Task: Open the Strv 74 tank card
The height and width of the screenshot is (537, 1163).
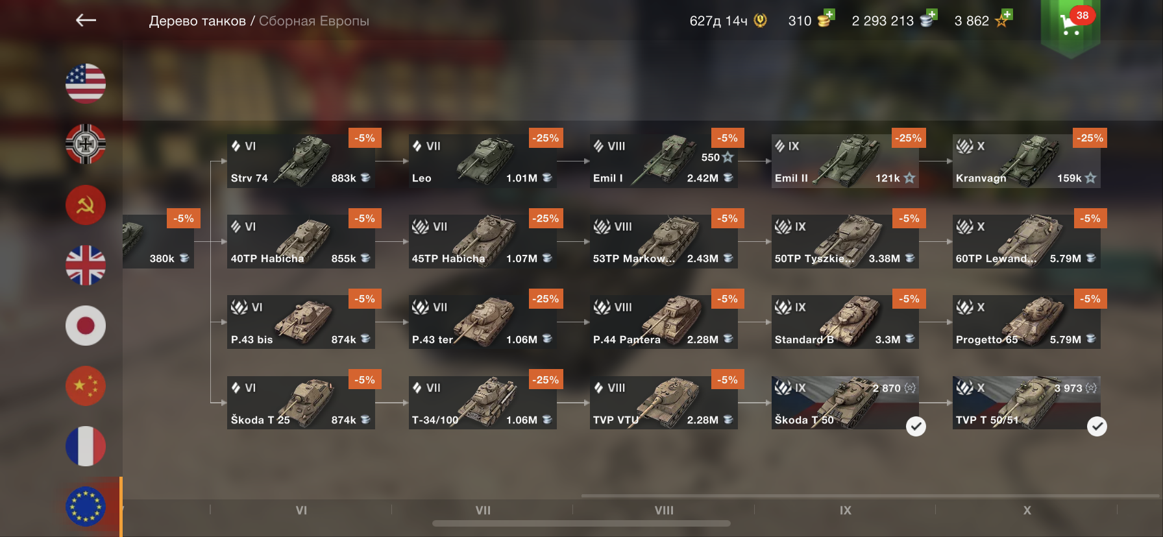Action: point(301,161)
